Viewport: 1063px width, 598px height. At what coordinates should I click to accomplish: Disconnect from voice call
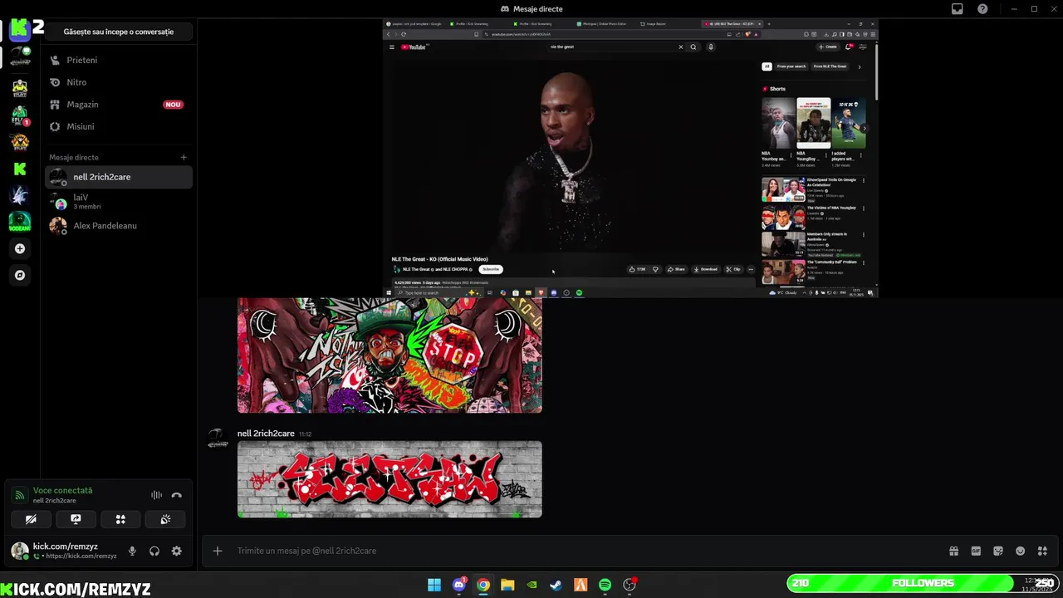176,495
